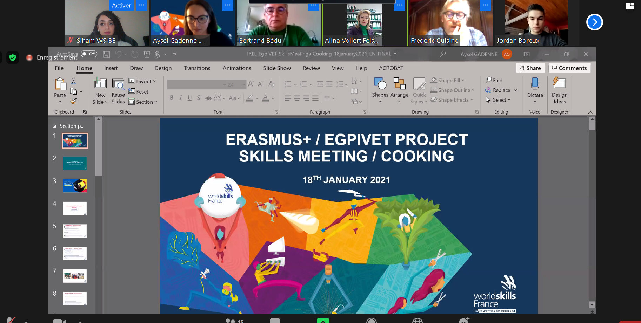Align text left
Viewport: 641px width, 323px height.
pos(288,98)
